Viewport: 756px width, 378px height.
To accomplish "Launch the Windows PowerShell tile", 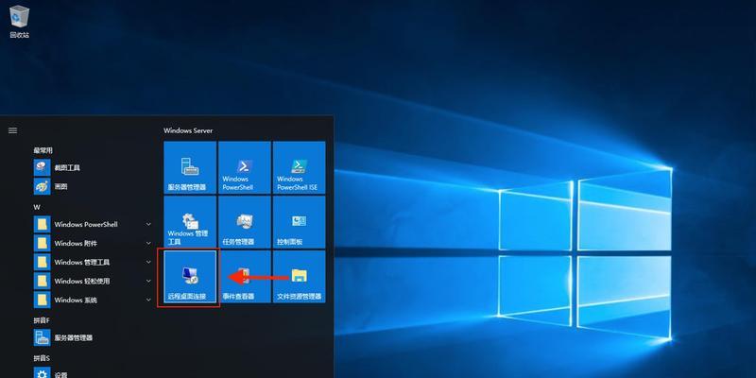I will (x=245, y=167).
